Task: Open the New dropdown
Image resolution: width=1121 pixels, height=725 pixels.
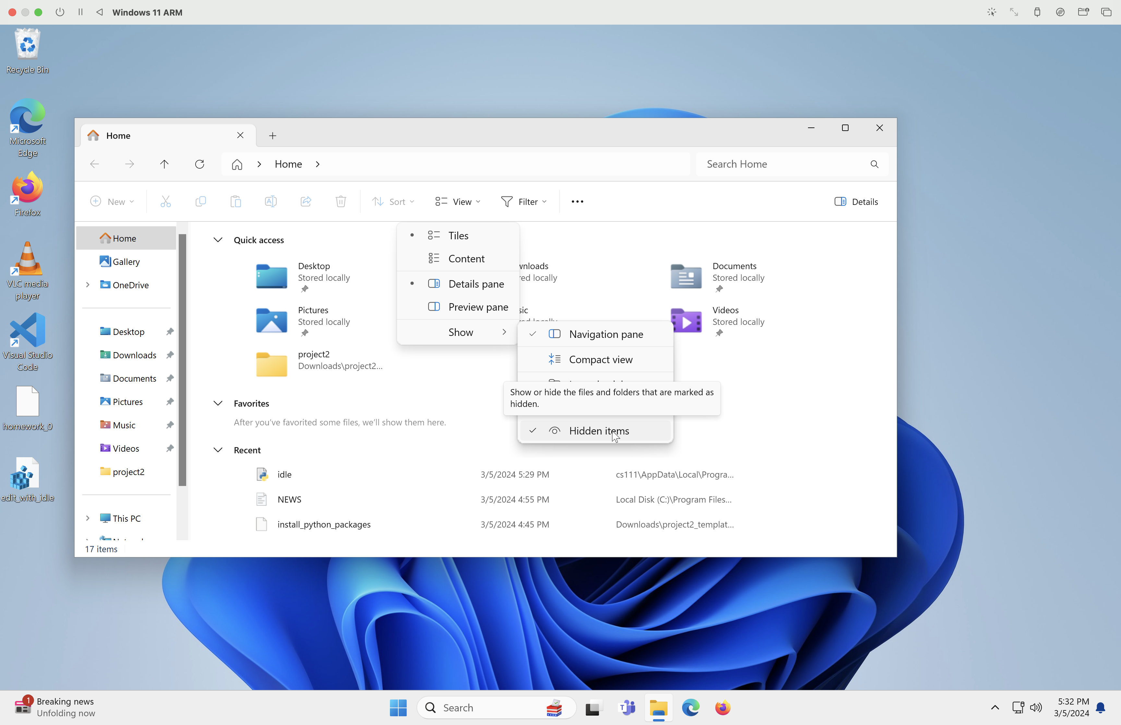Action: tap(112, 201)
